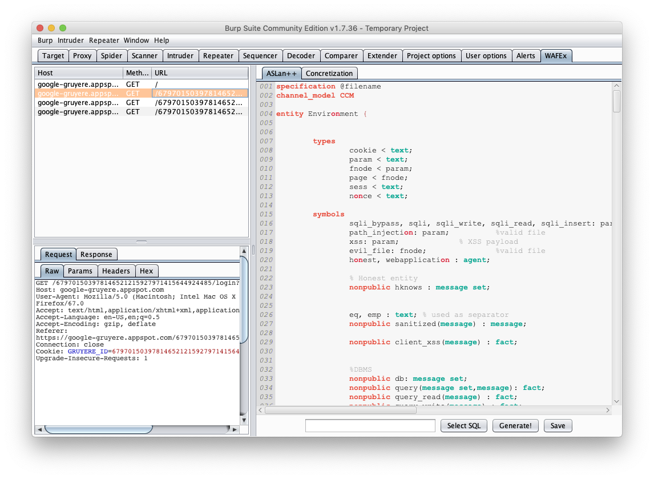Screen dimensions: 654x479
Task: Click the 'types' keyword on line 007
Action: [324, 142]
